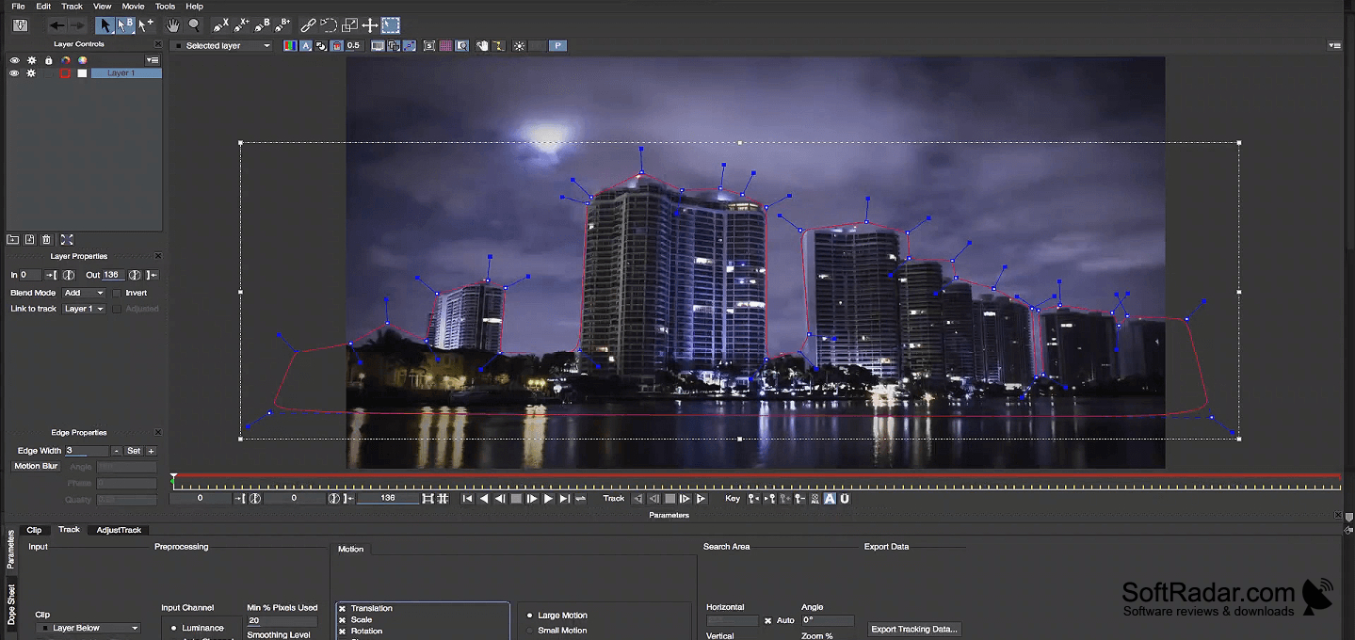This screenshot has width=1355, height=640.
Task: Open the Selected layer view dropdown
Action: pyautogui.click(x=222, y=45)
